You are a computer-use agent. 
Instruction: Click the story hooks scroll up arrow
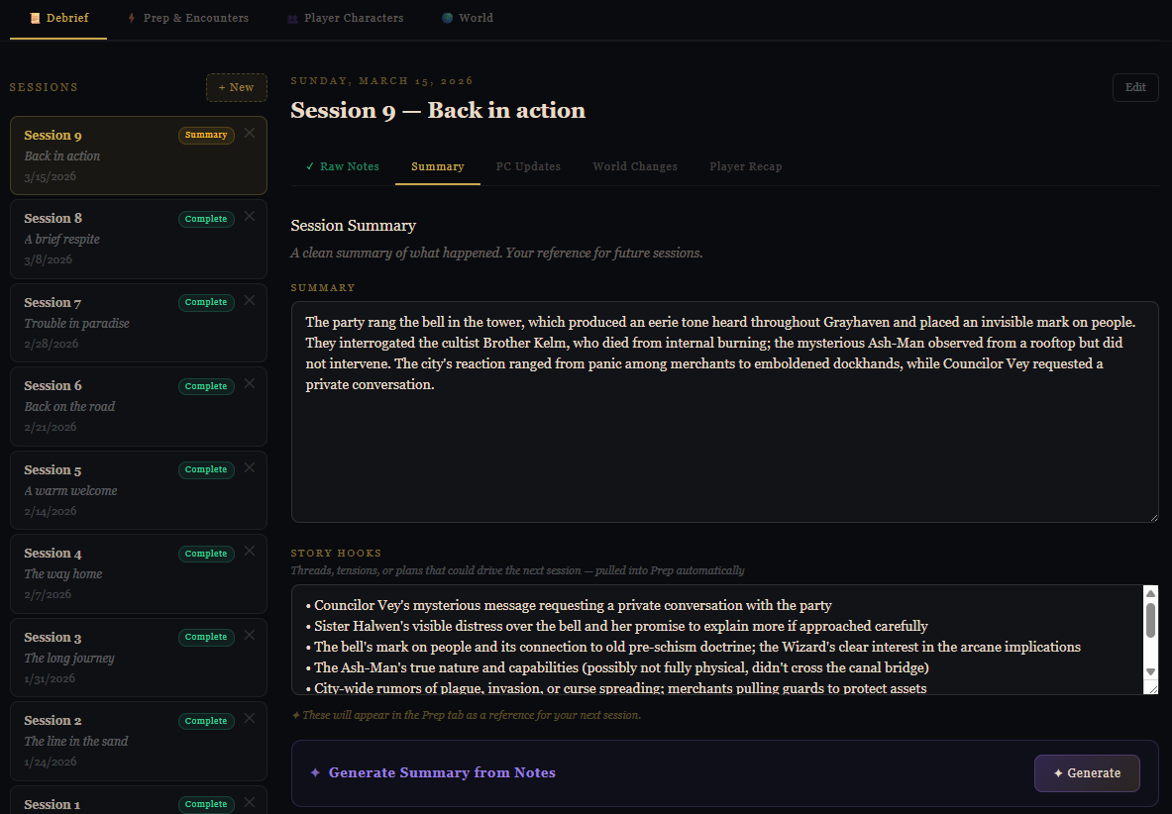click(x=1150, y=594)
